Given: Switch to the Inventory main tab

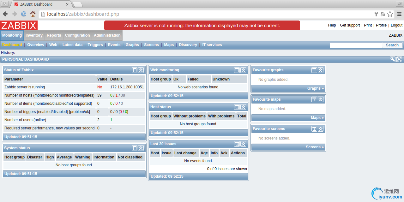Looking at the screenshot, I should point(34,35).
